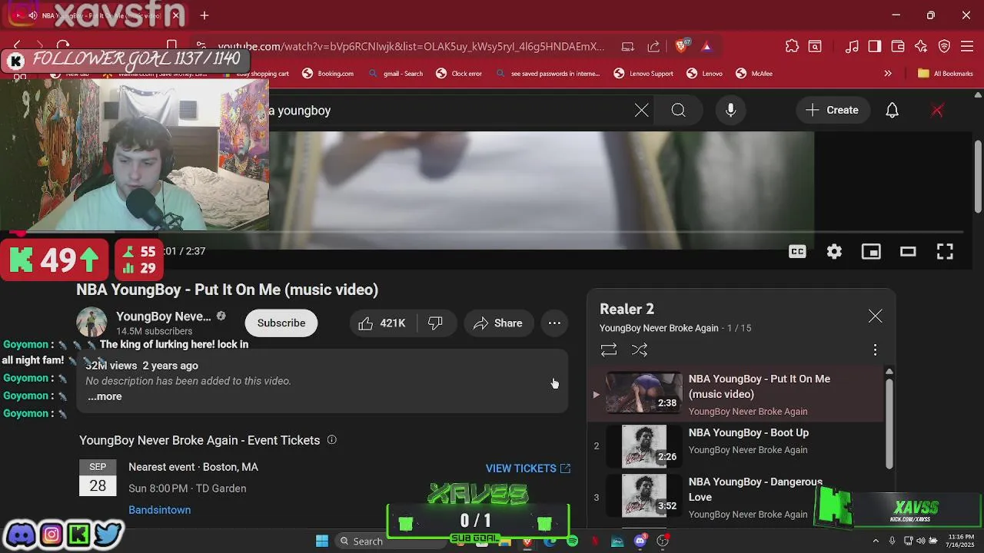Play NBA YoungBoy - Boot Up
The image size is (984, 553).
point(736,445)
